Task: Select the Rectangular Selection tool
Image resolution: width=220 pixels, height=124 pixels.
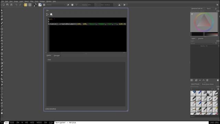Action: [x=2, y=89]
